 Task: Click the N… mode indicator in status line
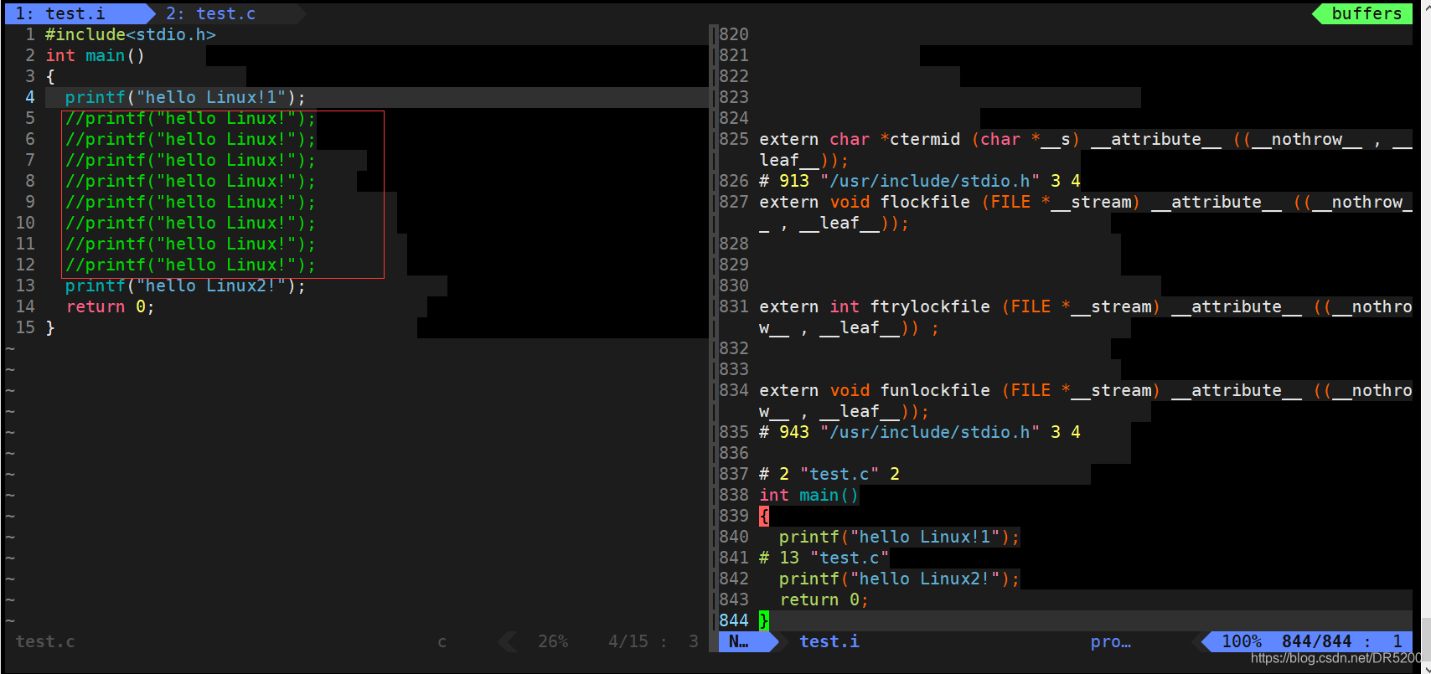tap(739, 641)
